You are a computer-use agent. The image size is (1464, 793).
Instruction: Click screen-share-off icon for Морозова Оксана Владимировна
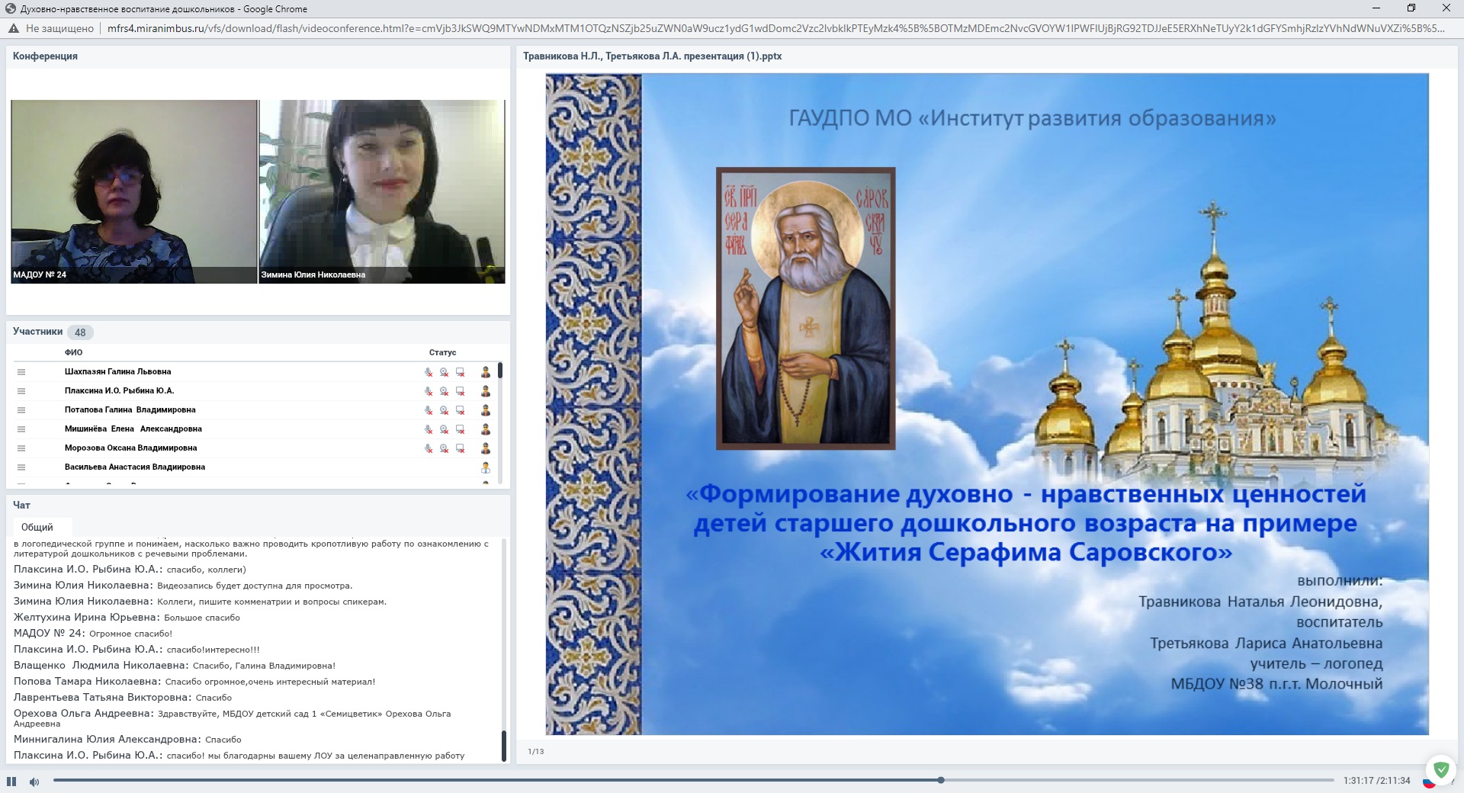pos(461,448)
